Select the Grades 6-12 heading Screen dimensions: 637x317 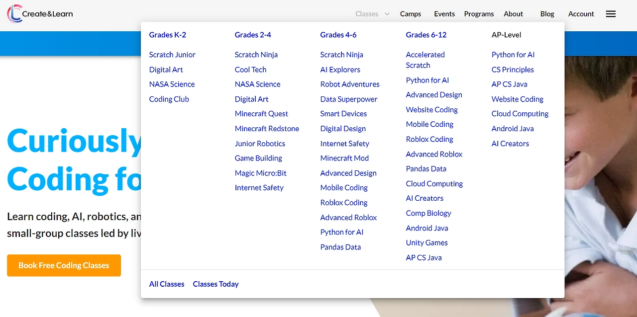(x=426, y=35)
